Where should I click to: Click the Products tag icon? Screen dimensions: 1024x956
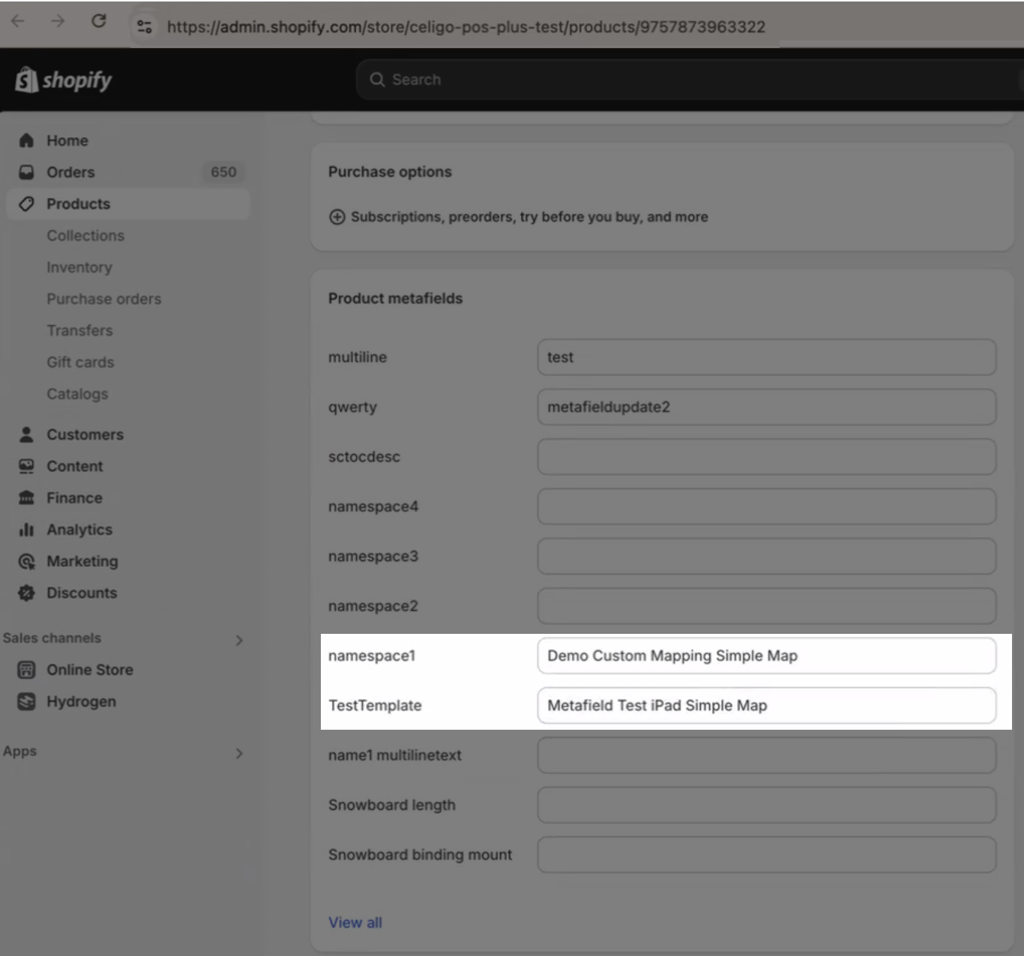tap(26, 204)
